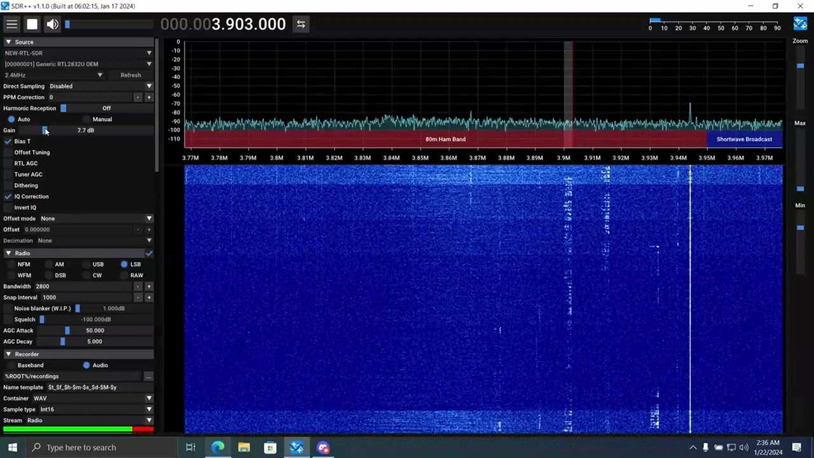This screenshot has width=814, height=458.
Task: Open the Generic RTL2832U OEM device dropdown
Action: click(x=78, y=64)
